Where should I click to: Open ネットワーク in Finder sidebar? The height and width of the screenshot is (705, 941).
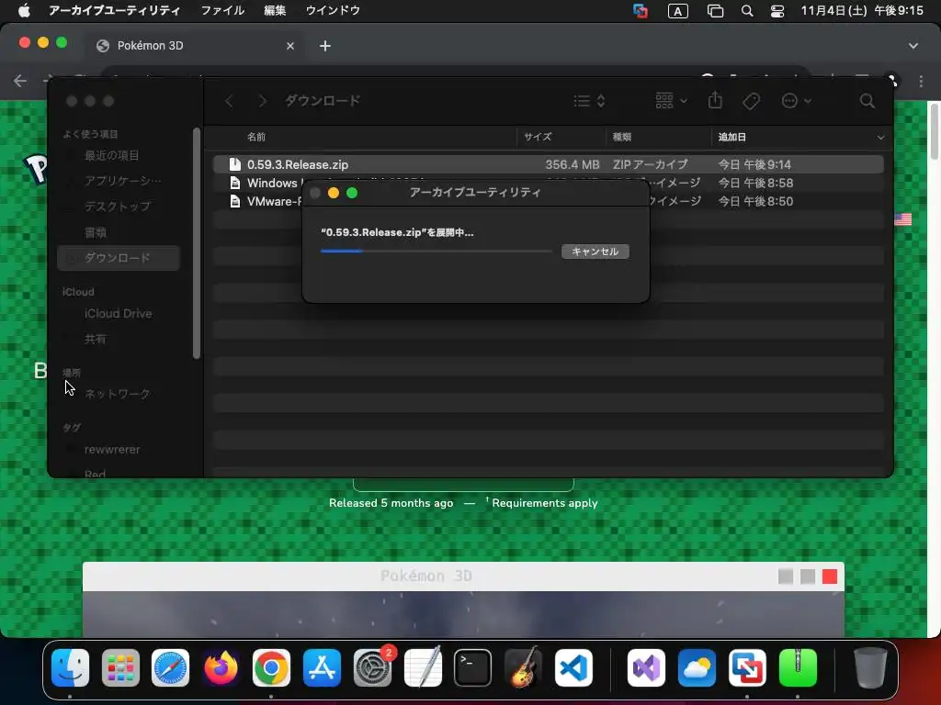pyautogui.click(x=119, y=394)
